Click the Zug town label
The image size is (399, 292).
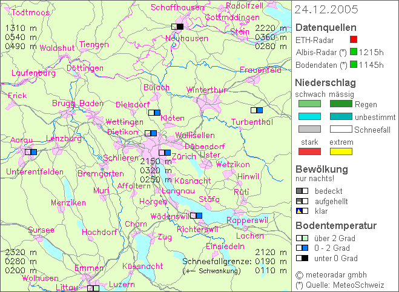pyautogui.click(x=165, y=237)
